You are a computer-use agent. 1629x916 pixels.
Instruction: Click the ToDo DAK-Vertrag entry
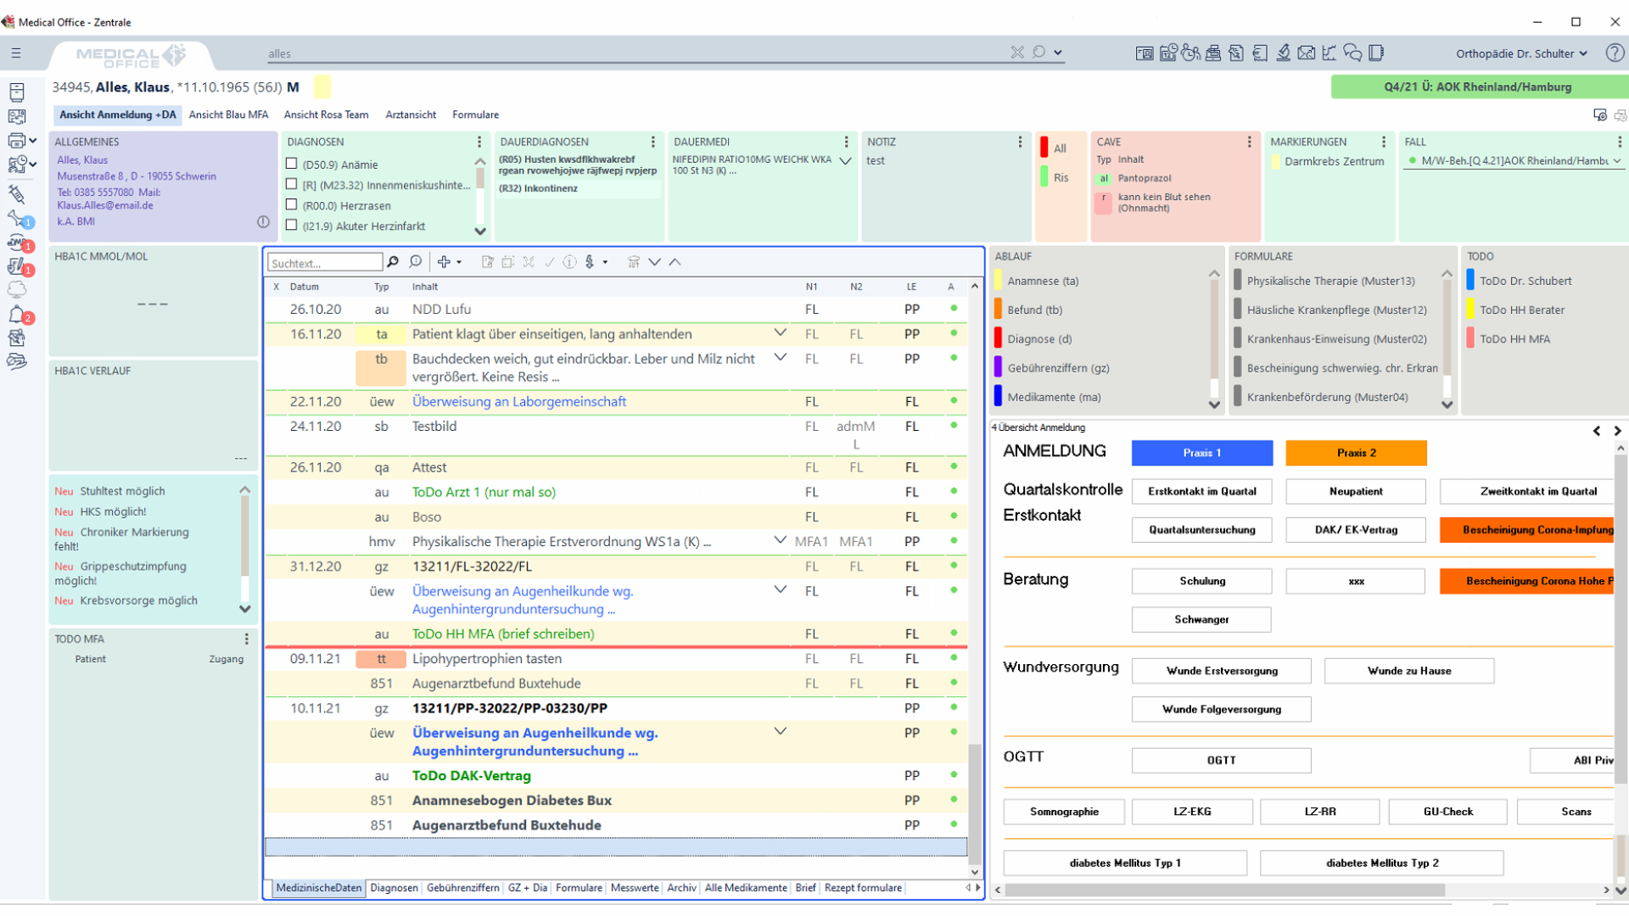(x=472, y=776)
